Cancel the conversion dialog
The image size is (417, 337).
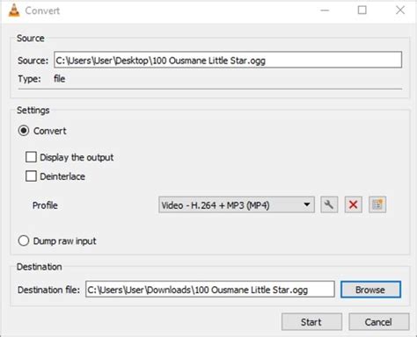[378, 322]
